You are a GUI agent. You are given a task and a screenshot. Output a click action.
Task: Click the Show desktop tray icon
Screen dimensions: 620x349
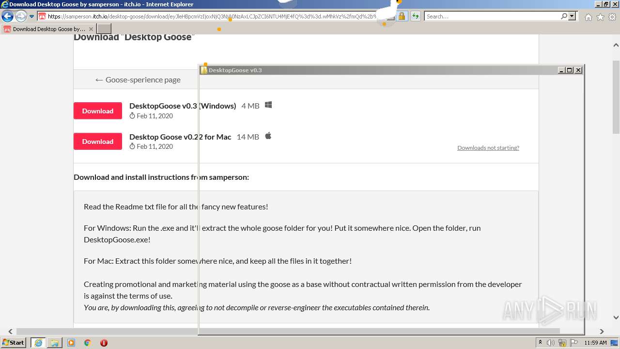614,343
